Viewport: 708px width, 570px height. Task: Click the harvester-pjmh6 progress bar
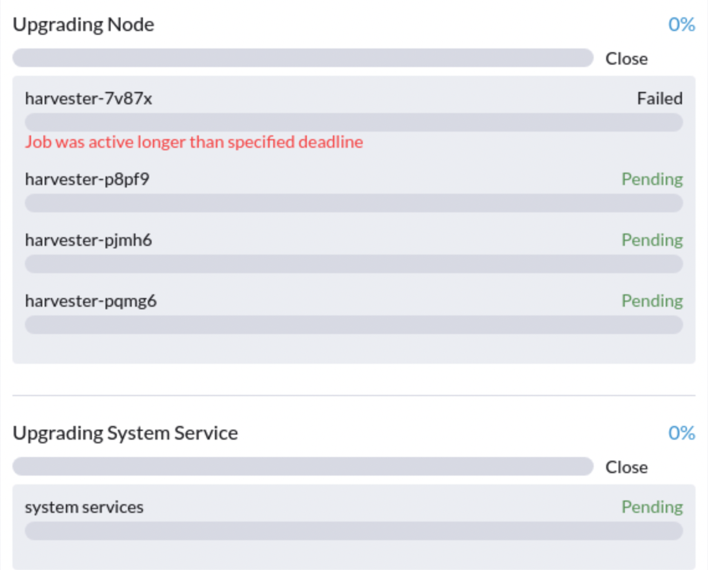click(353, 264)
